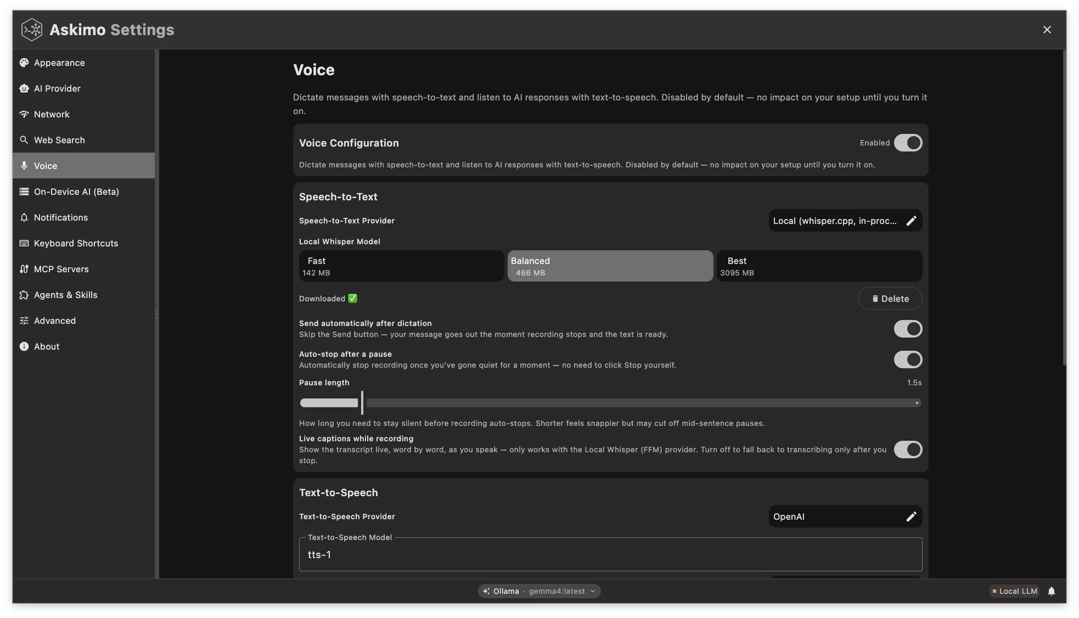Image resolution: width=1079 pixels, height=618 pixels.
Task: Click the pencil icon for Speech-to-Text Provider
Action: click(x=911, y=221)
